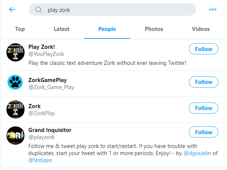Open Play Zork! profile avatar
This screenshot has width=227, height=170.
click(x=15, y=53)
